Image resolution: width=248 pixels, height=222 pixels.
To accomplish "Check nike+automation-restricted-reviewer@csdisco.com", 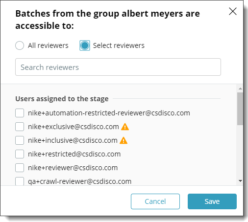I will tap(20, 113).
